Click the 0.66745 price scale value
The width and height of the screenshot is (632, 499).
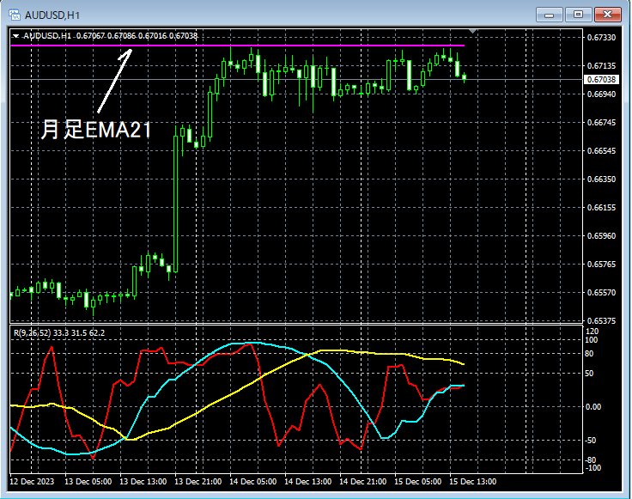tap(601, 122)
